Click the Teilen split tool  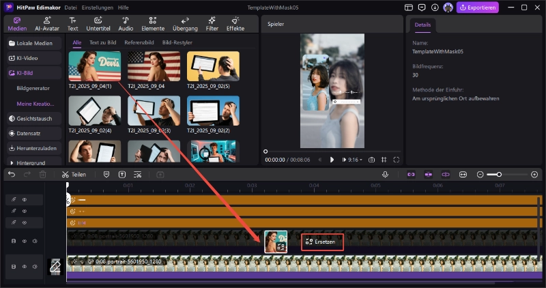74,175
